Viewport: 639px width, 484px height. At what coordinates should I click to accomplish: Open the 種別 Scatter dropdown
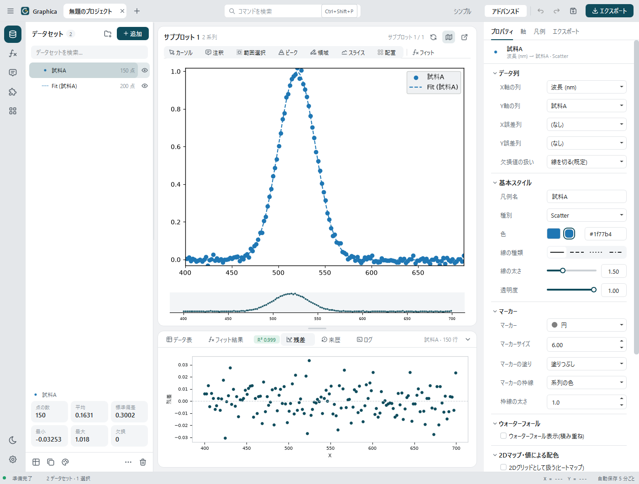coord(587,215)
